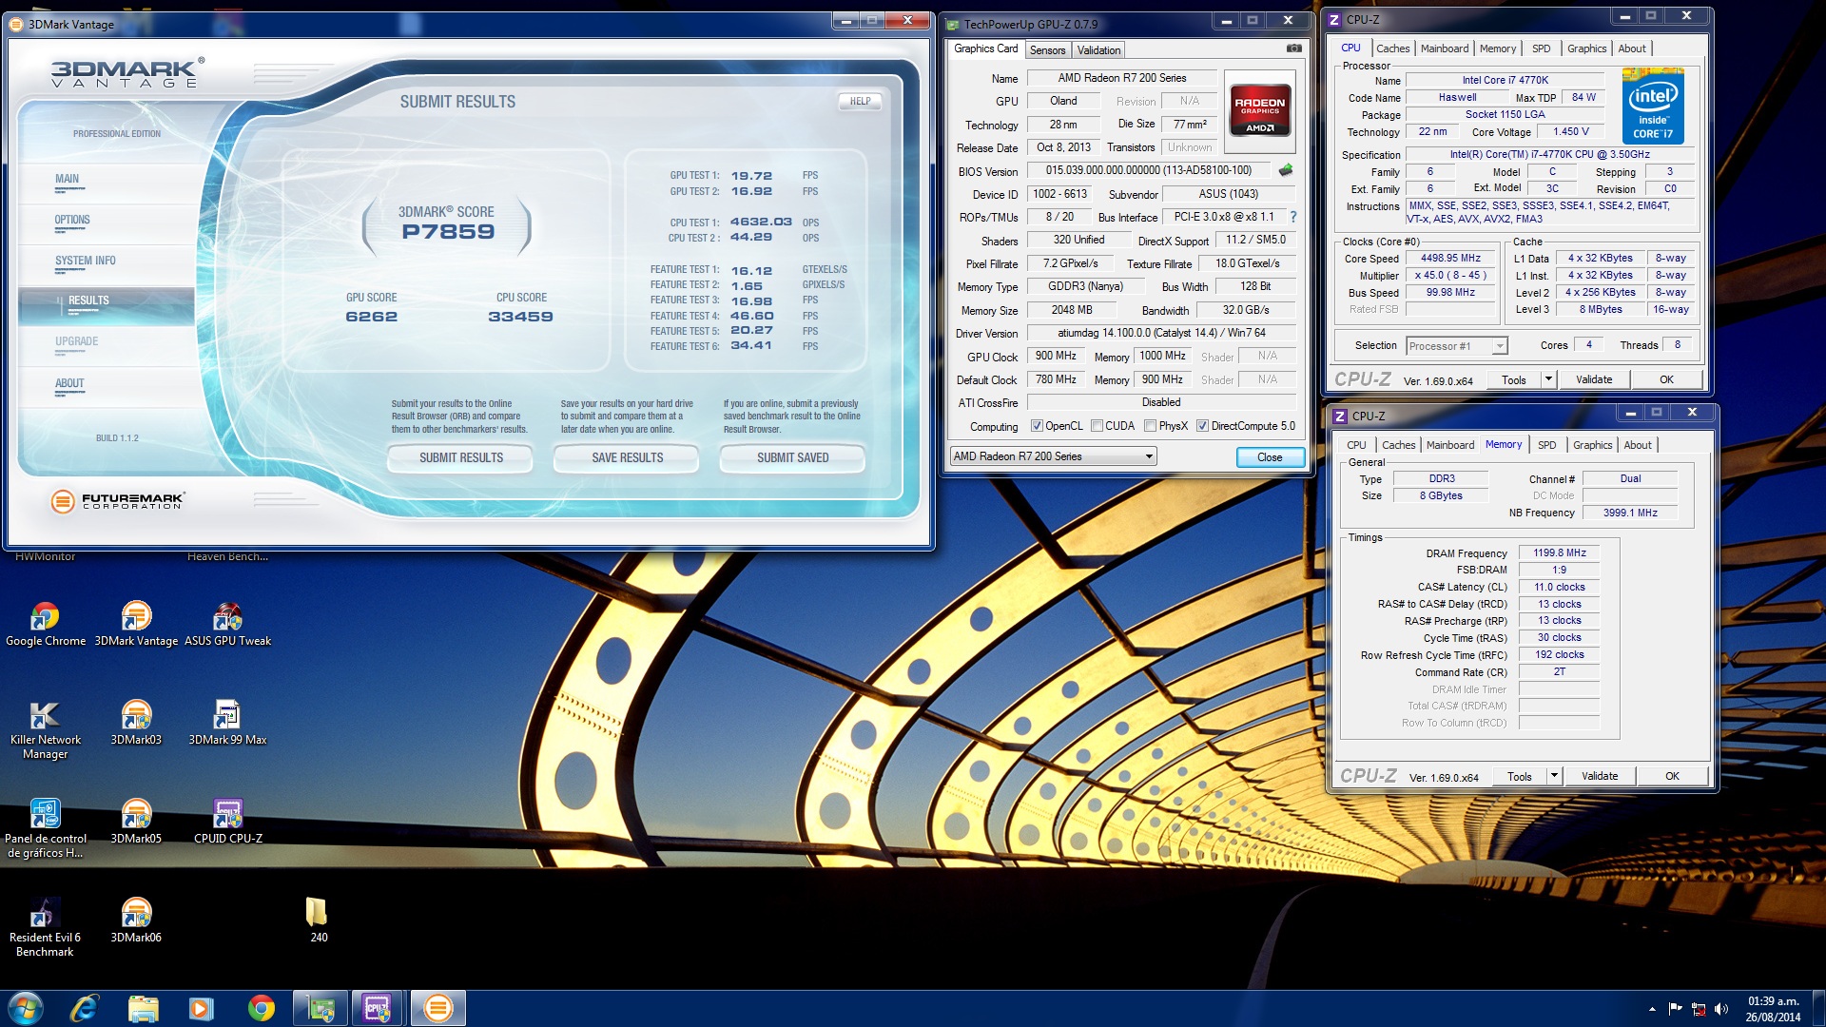Click the taskbar clock and date
This screenshot has width=1826, height=1027.
tap(1773, 1009)
